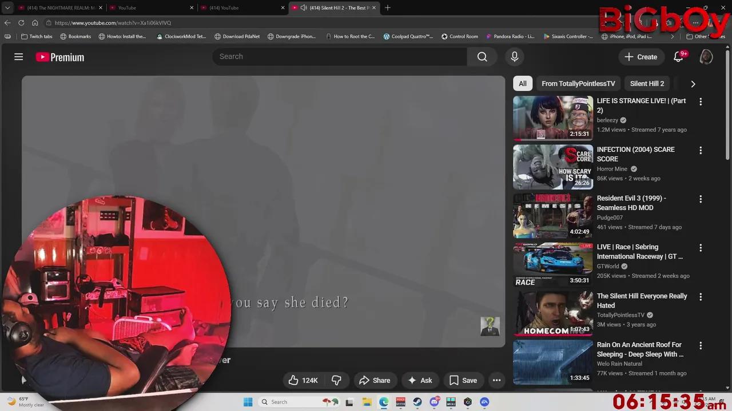Click the YouTube Premium logo
This screenshot has height=411, width=732.
coord(60,57)
